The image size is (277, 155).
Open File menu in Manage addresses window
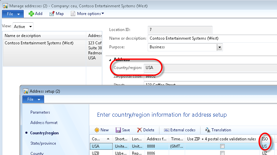[x=13, y=14]
